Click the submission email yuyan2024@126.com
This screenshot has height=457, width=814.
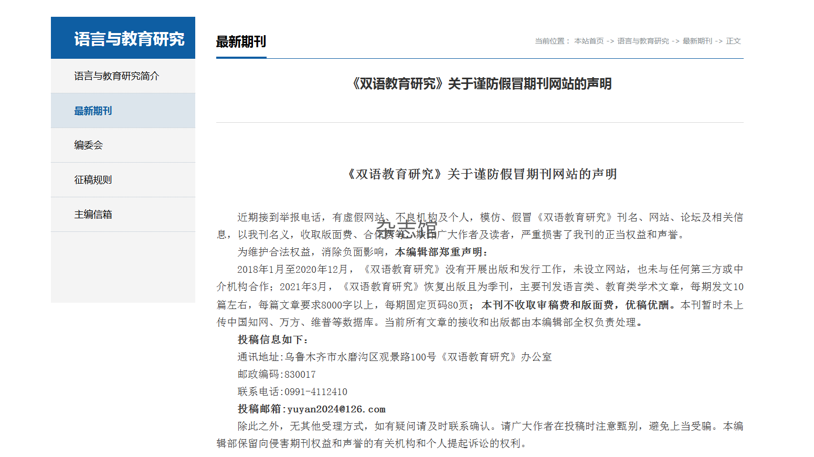(336, 409)
